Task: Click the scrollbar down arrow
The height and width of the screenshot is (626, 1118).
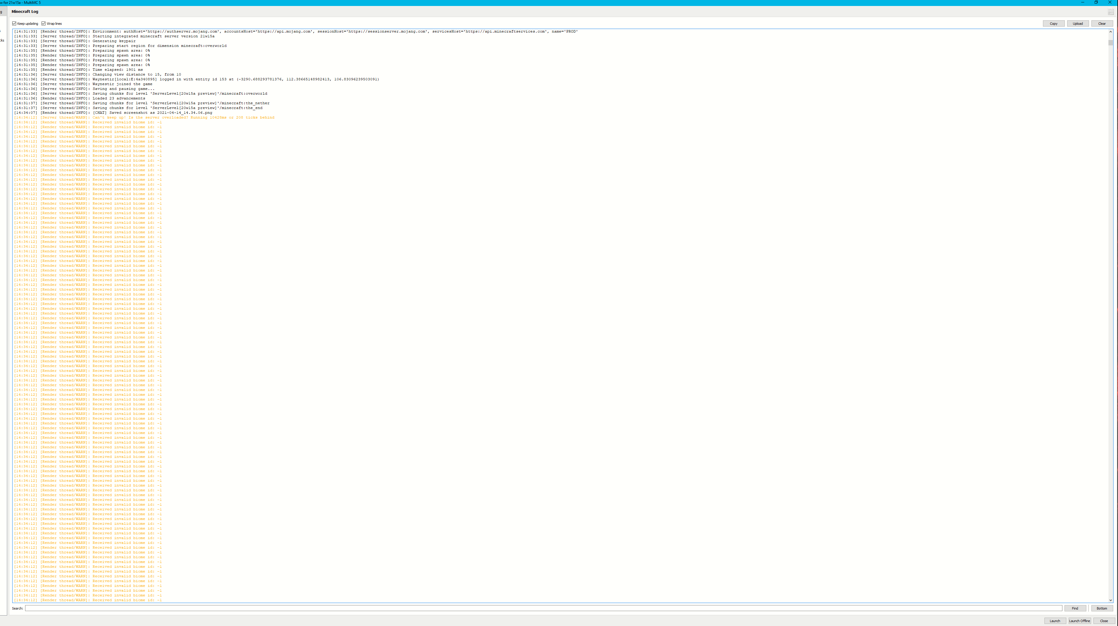Action: [1111, 600]
